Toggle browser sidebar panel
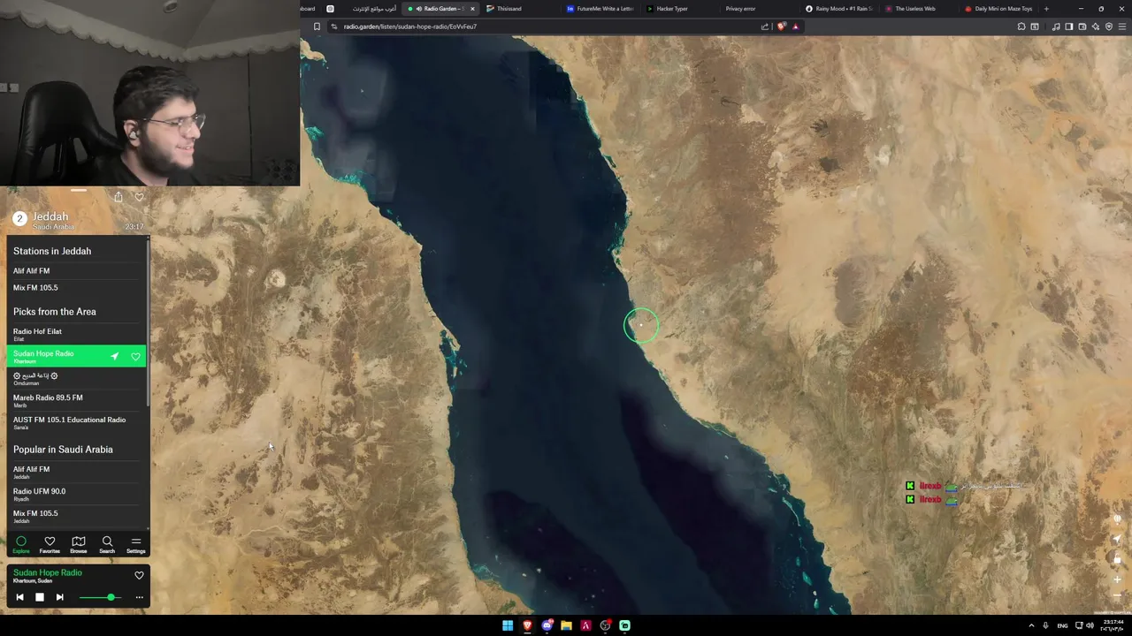 tap(1068, 26)
